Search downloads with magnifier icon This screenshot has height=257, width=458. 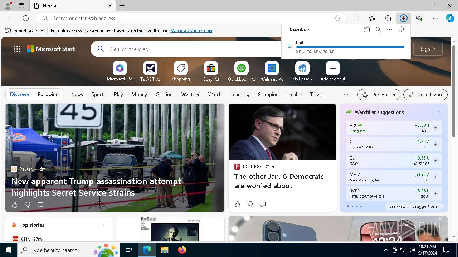coord(378,30)
